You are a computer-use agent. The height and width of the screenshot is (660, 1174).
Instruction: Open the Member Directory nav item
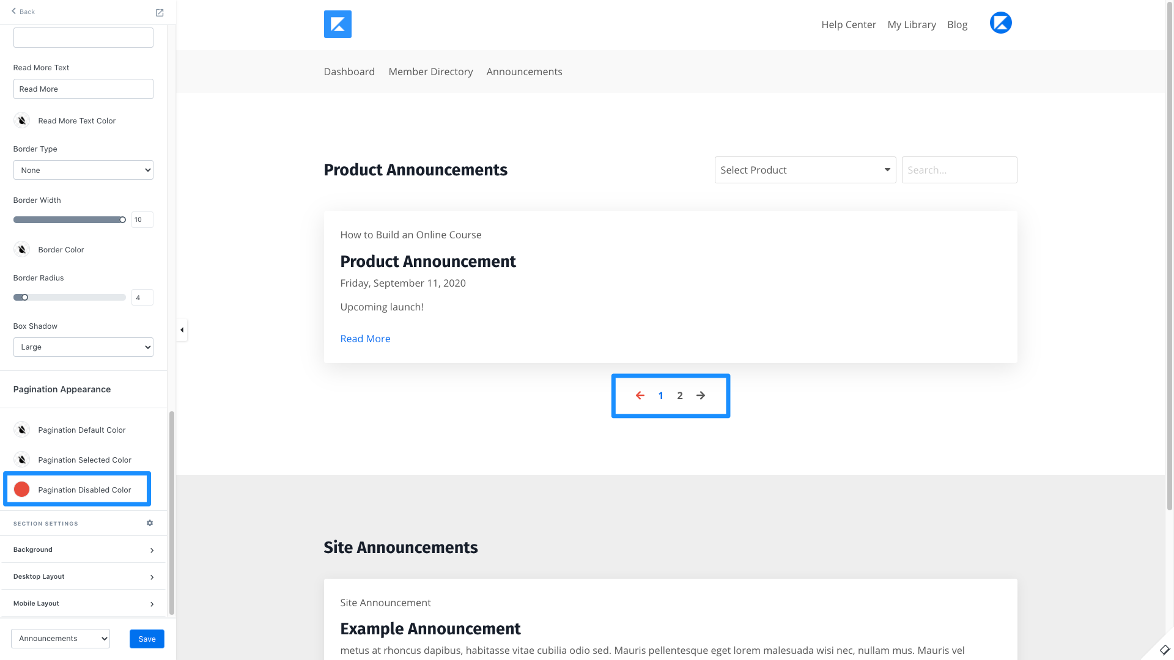pyautogui.click(x=430, y=71)
